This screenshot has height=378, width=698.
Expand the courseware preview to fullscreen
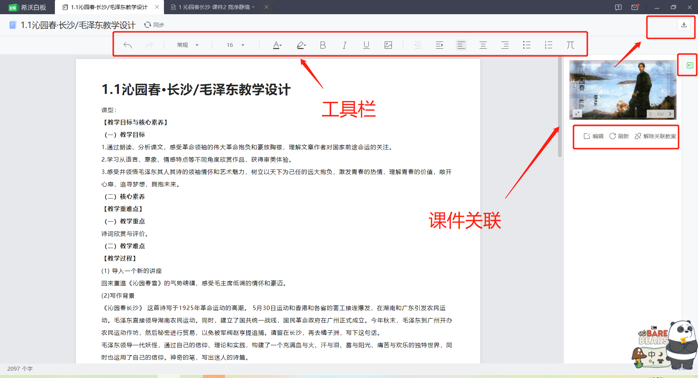coord(577,114)
